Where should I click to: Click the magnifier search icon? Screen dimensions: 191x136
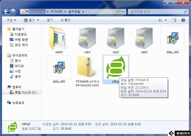[x=186, y=12]
